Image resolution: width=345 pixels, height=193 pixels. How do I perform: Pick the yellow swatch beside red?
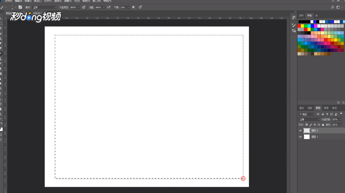pos(302,26)
